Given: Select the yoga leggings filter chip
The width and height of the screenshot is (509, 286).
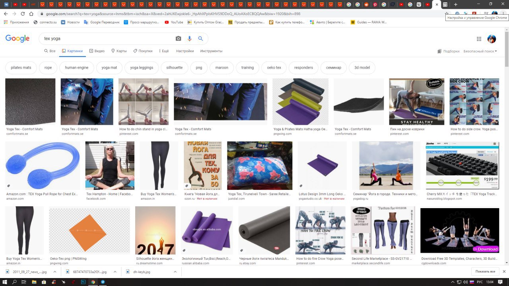Looking at the screenshot, I should [142, 68].
